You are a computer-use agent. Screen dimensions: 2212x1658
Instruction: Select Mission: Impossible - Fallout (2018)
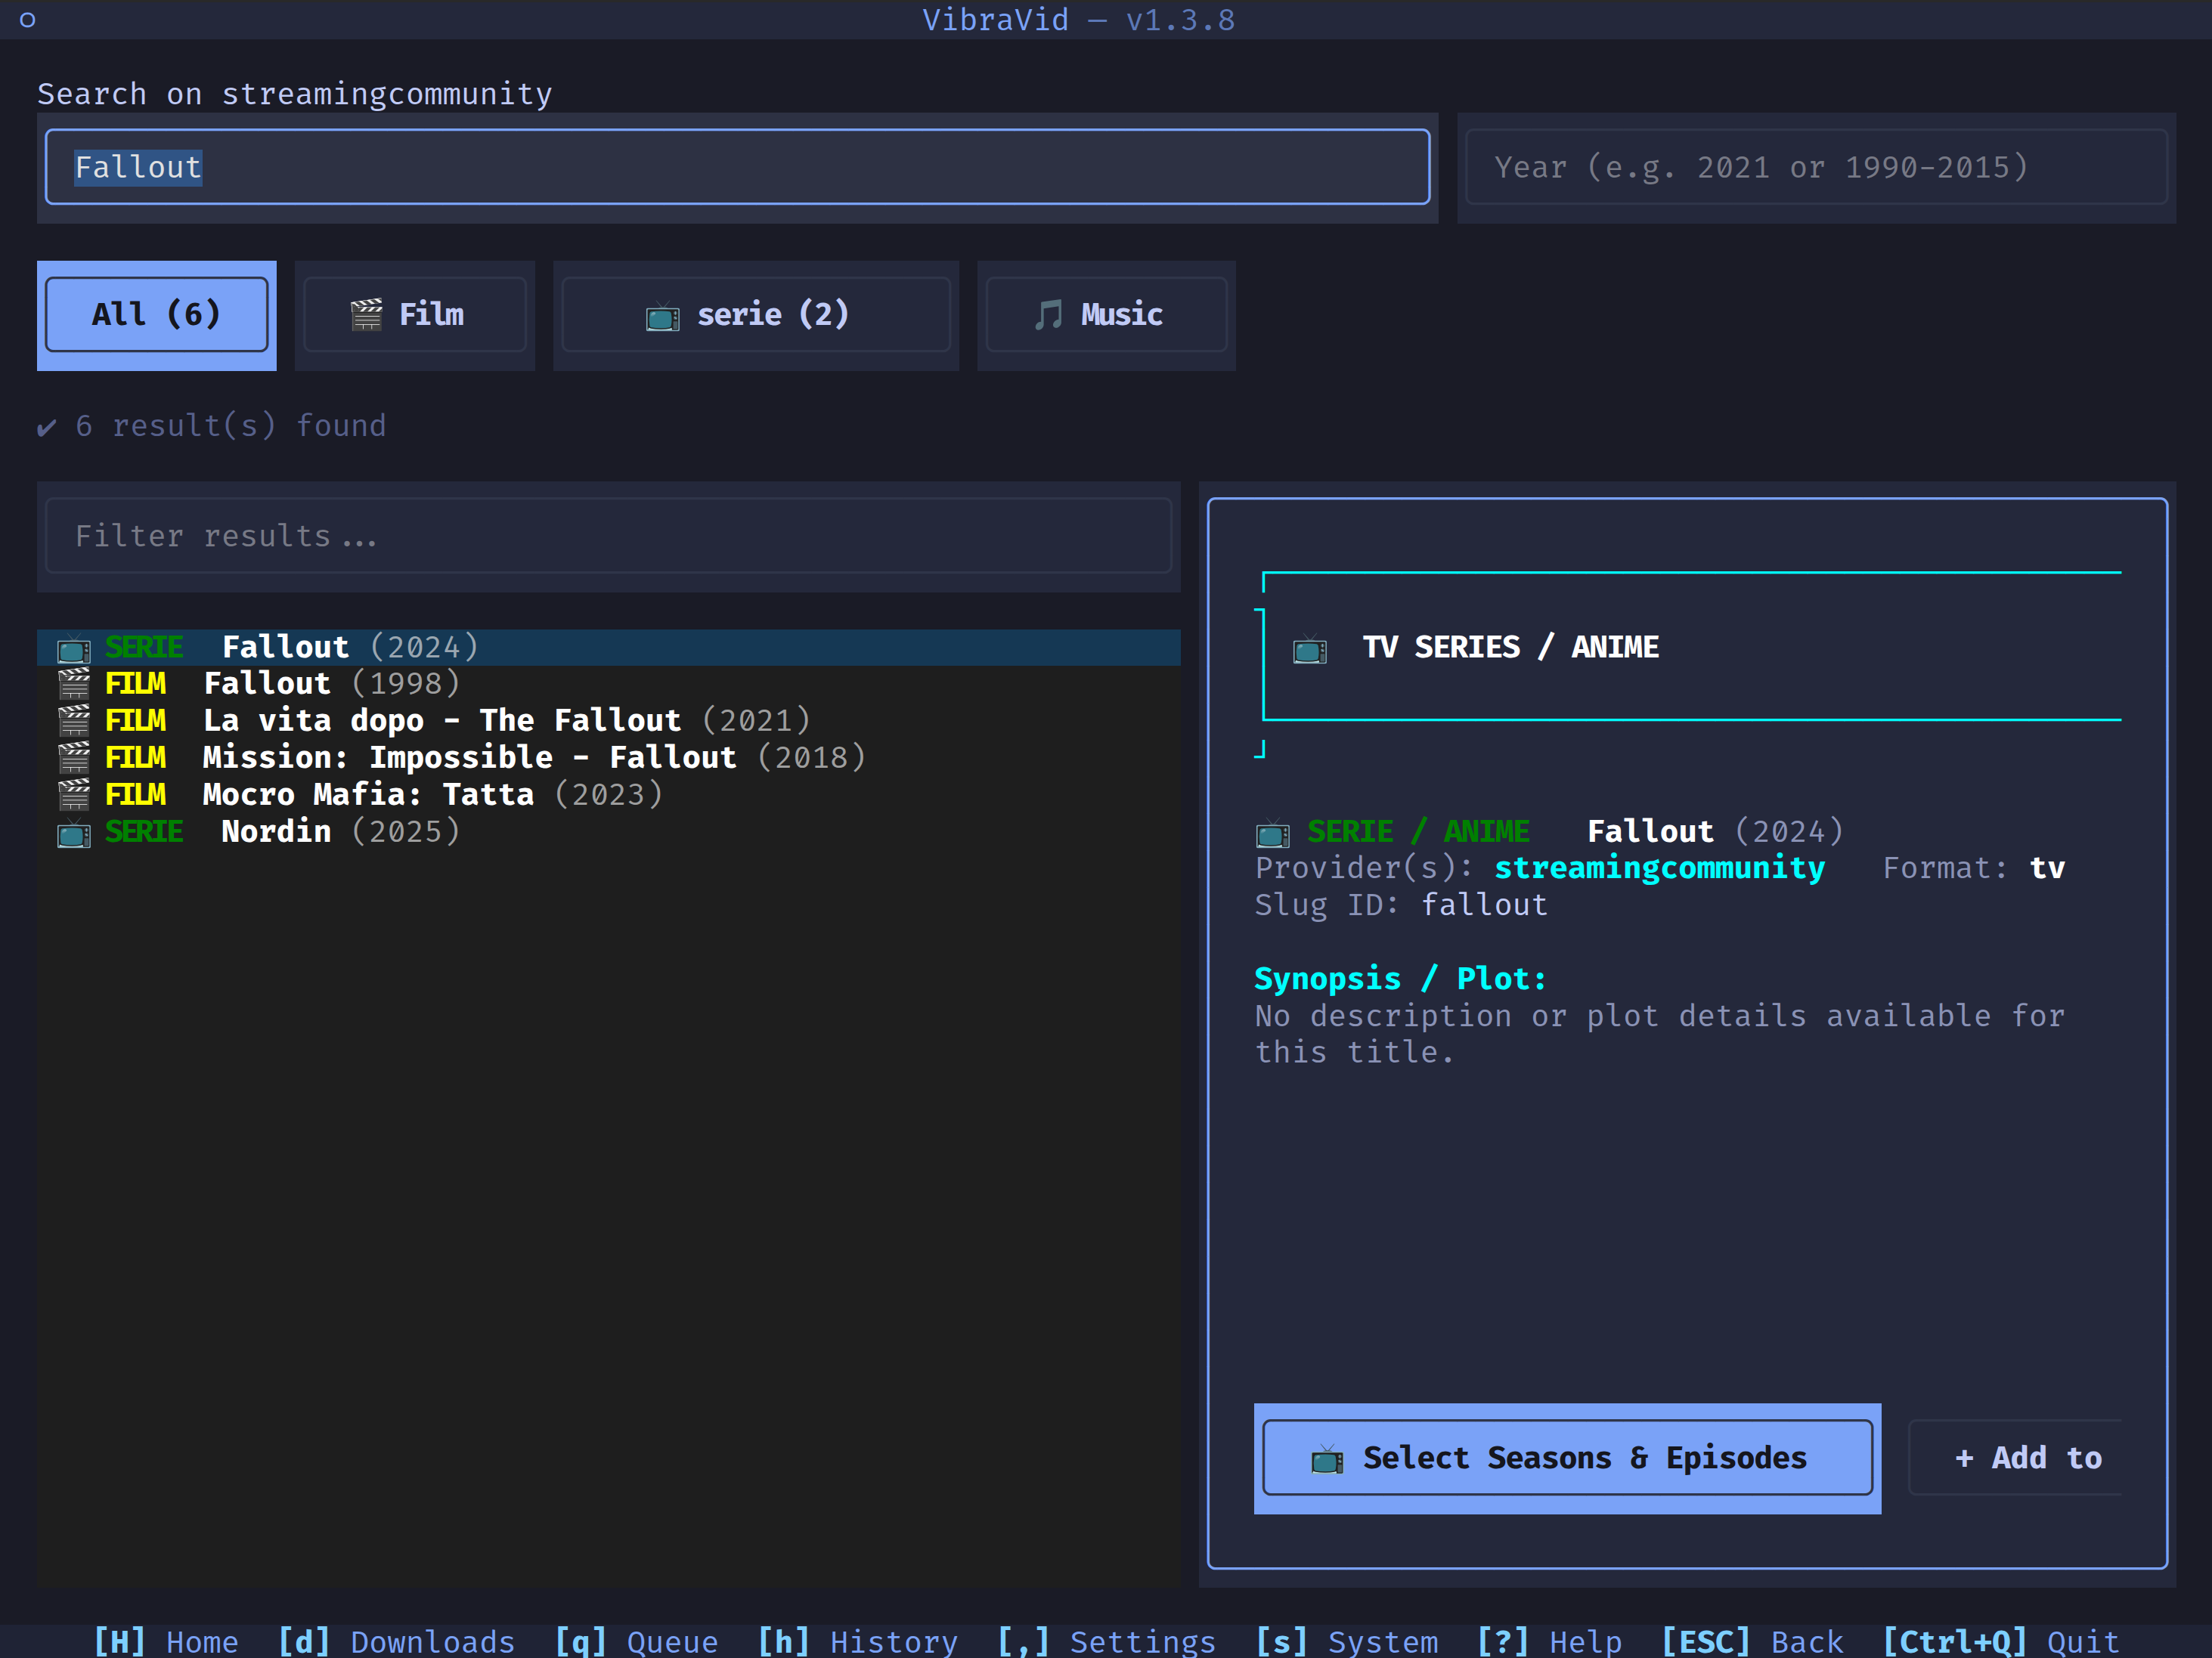click(608, 757)
